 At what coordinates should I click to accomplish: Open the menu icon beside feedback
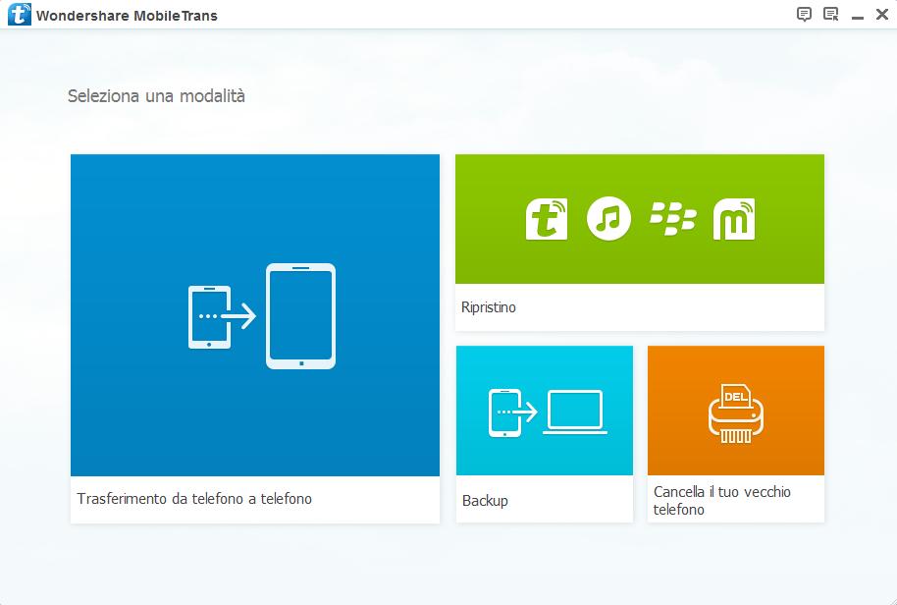(830, 15)
